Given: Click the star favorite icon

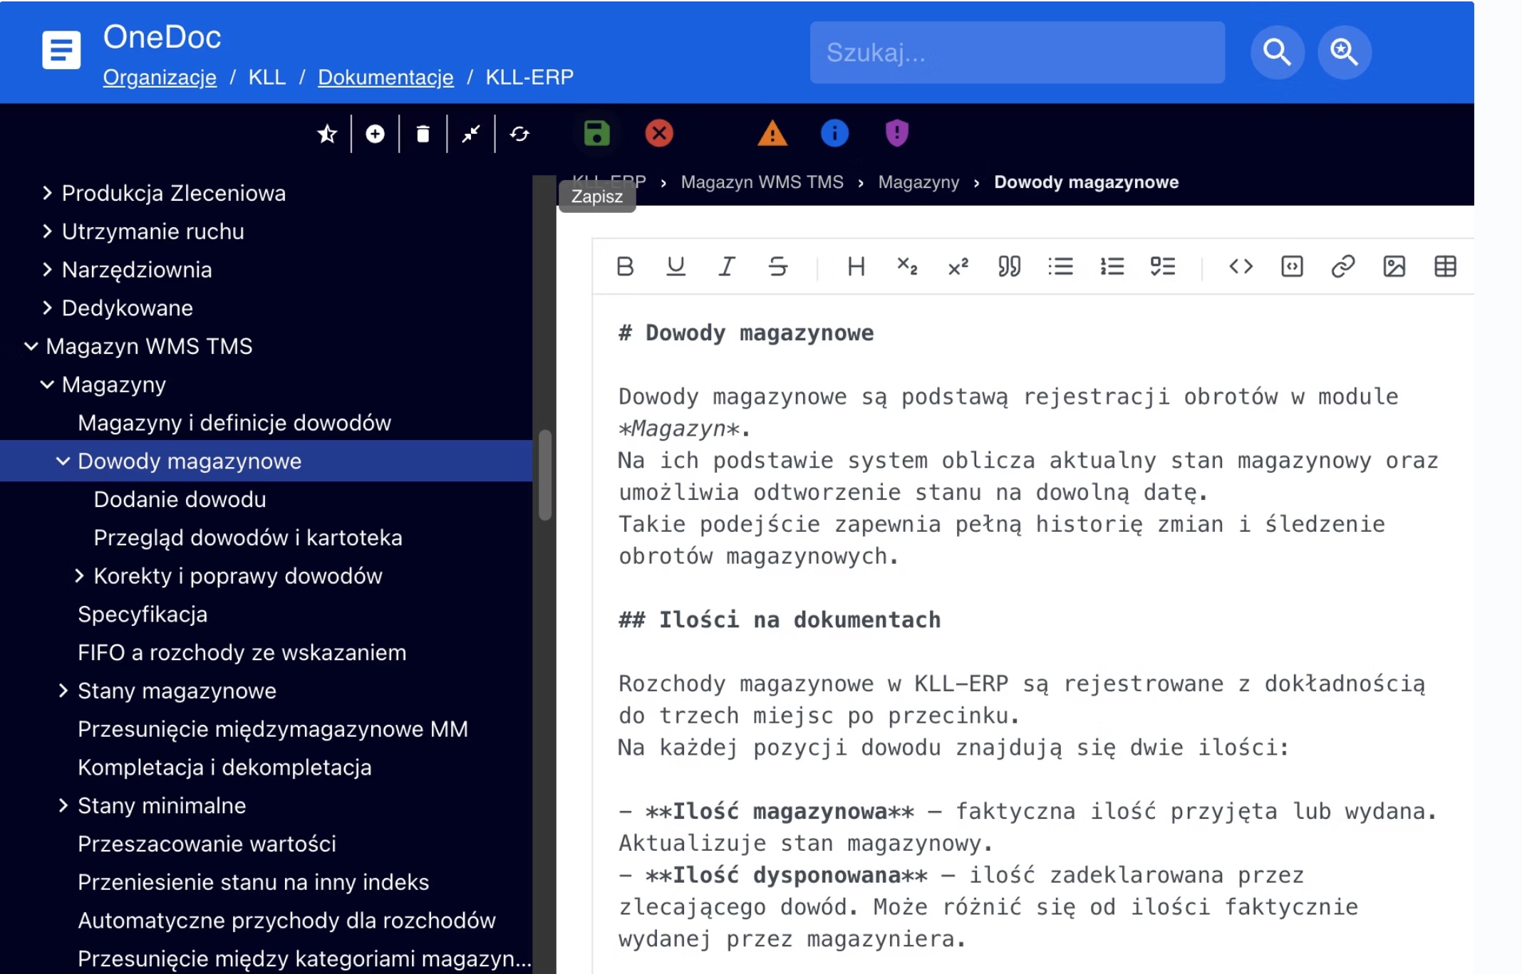Looking at the screenshot, I should tap(327, 134).
